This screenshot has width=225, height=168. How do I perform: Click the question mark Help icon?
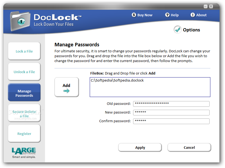coord(167,15)
